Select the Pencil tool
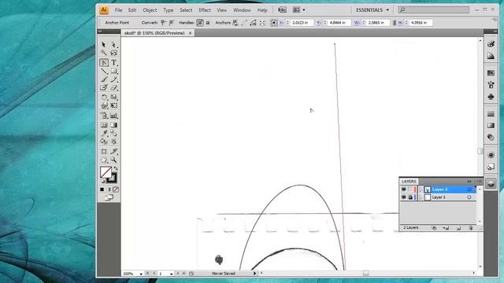Viewport: 504px width, 283px height. point(113,79)
